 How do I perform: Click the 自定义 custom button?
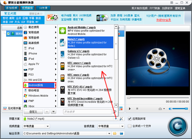pyautogui.click(x=33, y=112)
